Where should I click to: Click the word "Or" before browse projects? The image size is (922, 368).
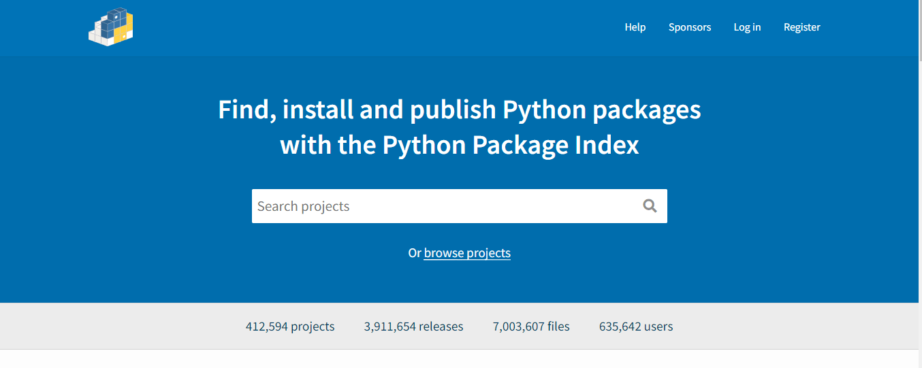click(x=415, y=253)
